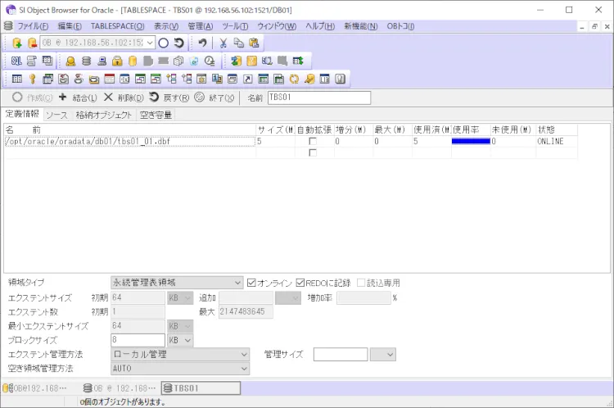Viewport: 614px width, 408px height.
Task: Click the gray stacked-disks tablespace info icon
Action: (86, 61)
